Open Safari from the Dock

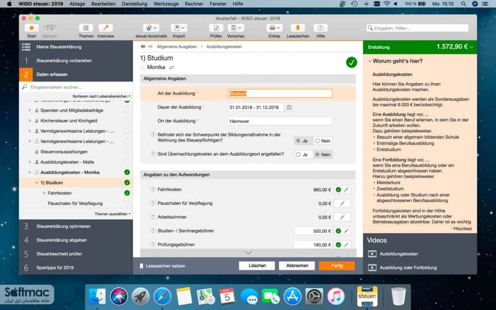[x=162, y=297]
